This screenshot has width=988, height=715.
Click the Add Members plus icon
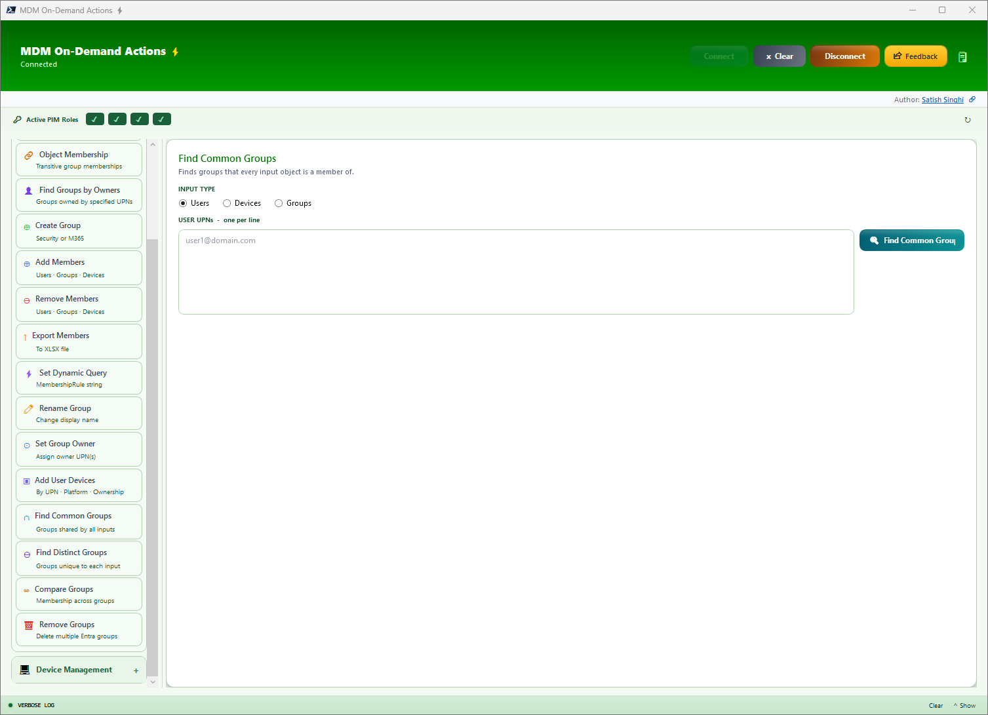(26, 263)
